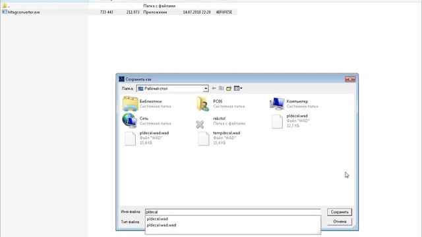Select the pldecal.wad file icon
This screenshot has width=422, height=237.
[277, 121]
